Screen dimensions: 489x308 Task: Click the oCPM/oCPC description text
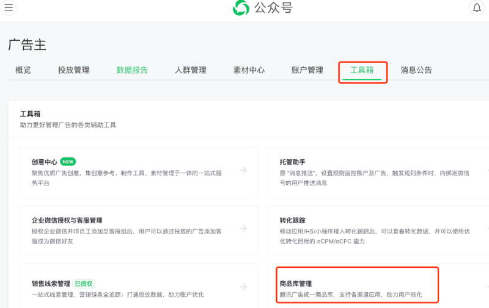[375, 236]
